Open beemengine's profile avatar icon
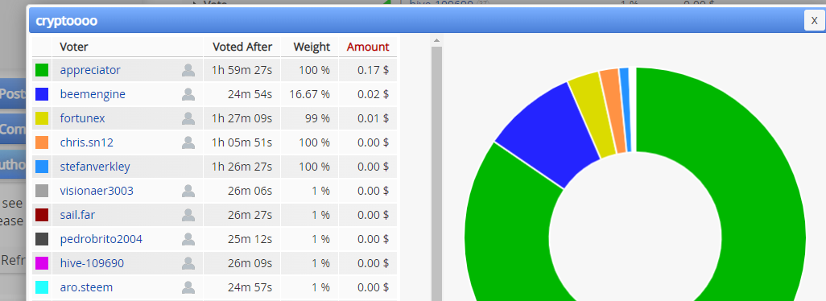This screenshot has width=826, height=301. click(188, 94)
